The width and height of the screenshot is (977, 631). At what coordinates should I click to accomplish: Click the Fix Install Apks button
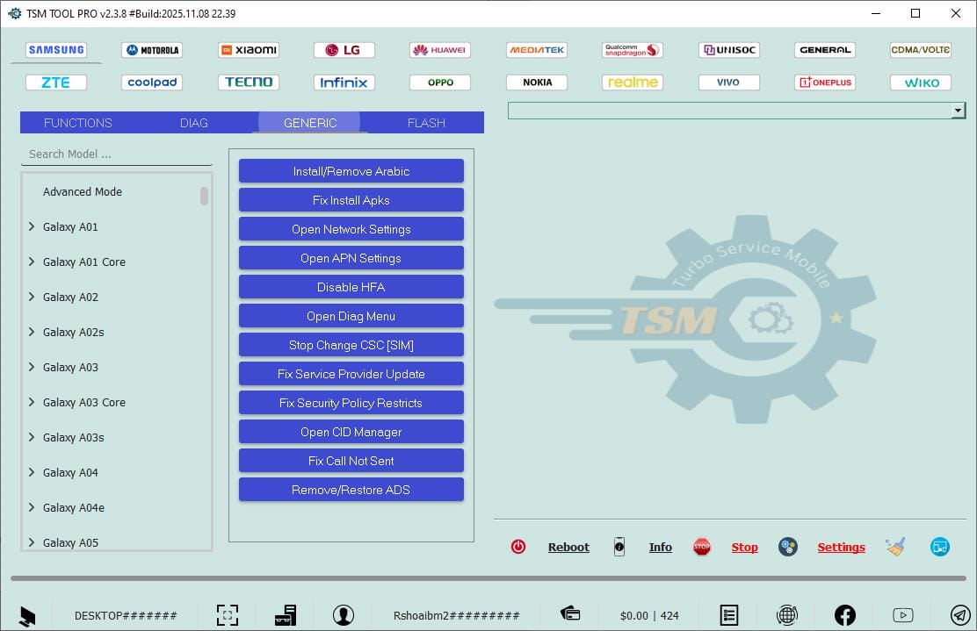(351, 199)
